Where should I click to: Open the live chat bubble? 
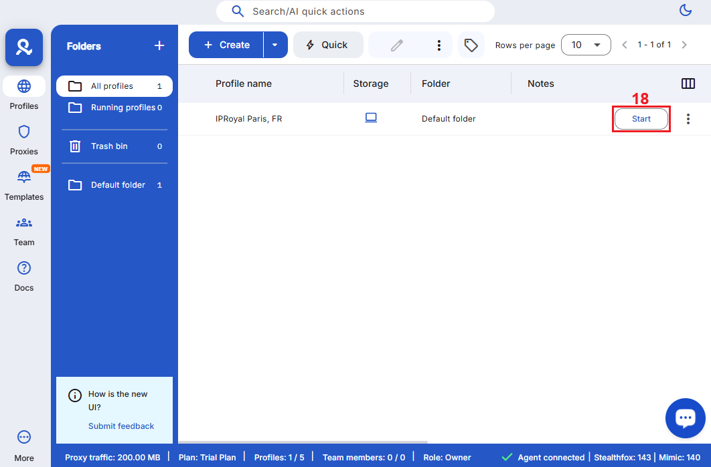[x=685, y=418]
